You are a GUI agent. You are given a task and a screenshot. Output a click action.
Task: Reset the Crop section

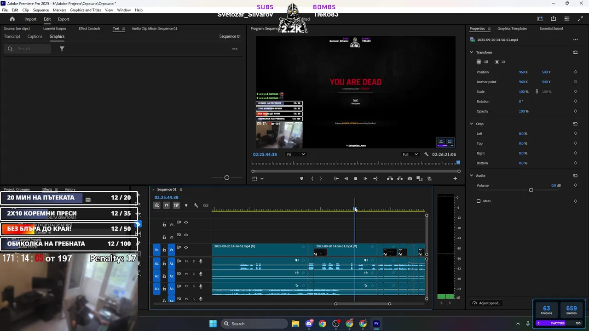point(575,124)
